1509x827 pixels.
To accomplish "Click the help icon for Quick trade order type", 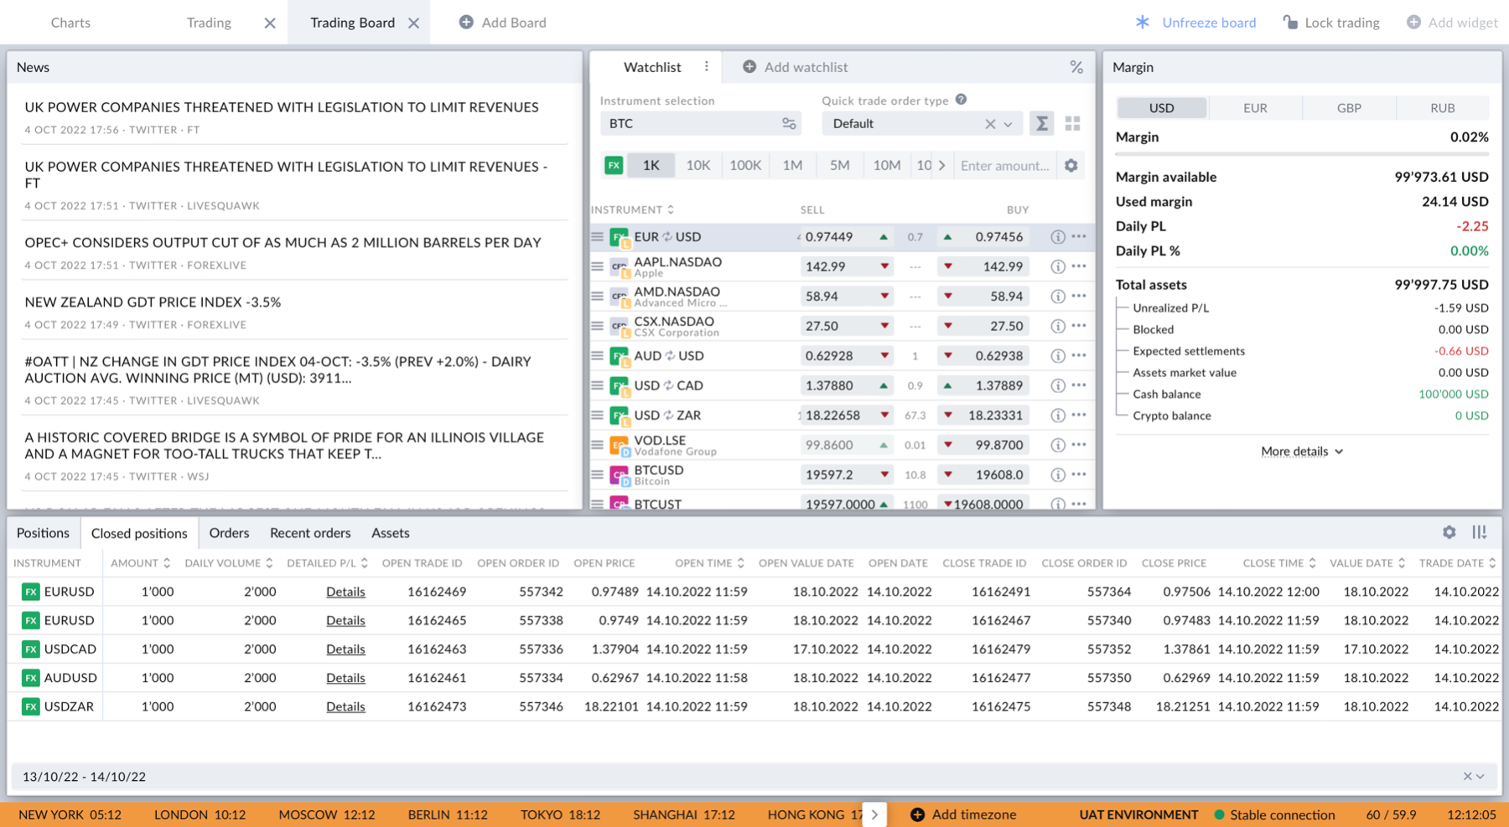I will point(962,100).
